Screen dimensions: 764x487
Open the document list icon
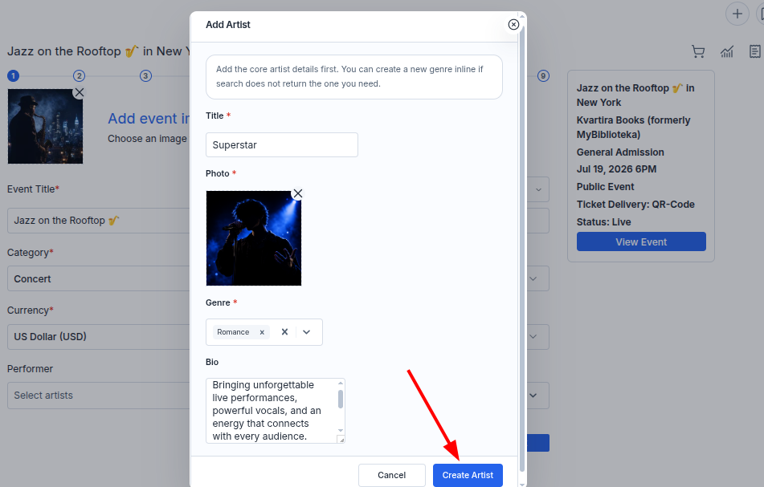point(755,51)
